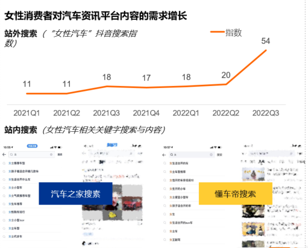Click the data label 54 above 2022Q3
This screenshot has width=308, height=248.
266,41
